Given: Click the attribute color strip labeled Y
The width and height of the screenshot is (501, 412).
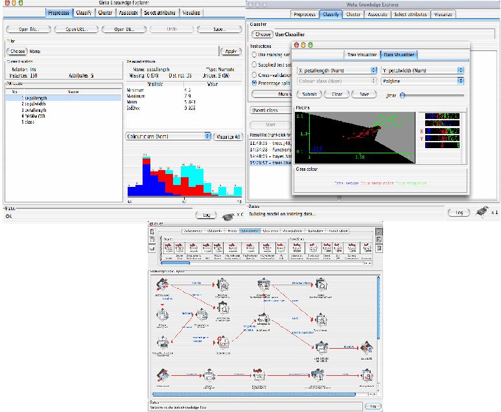Looking at the screenshot, I should (x=442, y=138).
